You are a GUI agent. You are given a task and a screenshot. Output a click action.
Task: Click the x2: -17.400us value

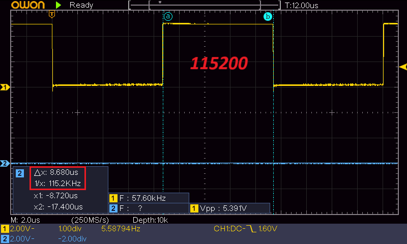click(58, 207)
